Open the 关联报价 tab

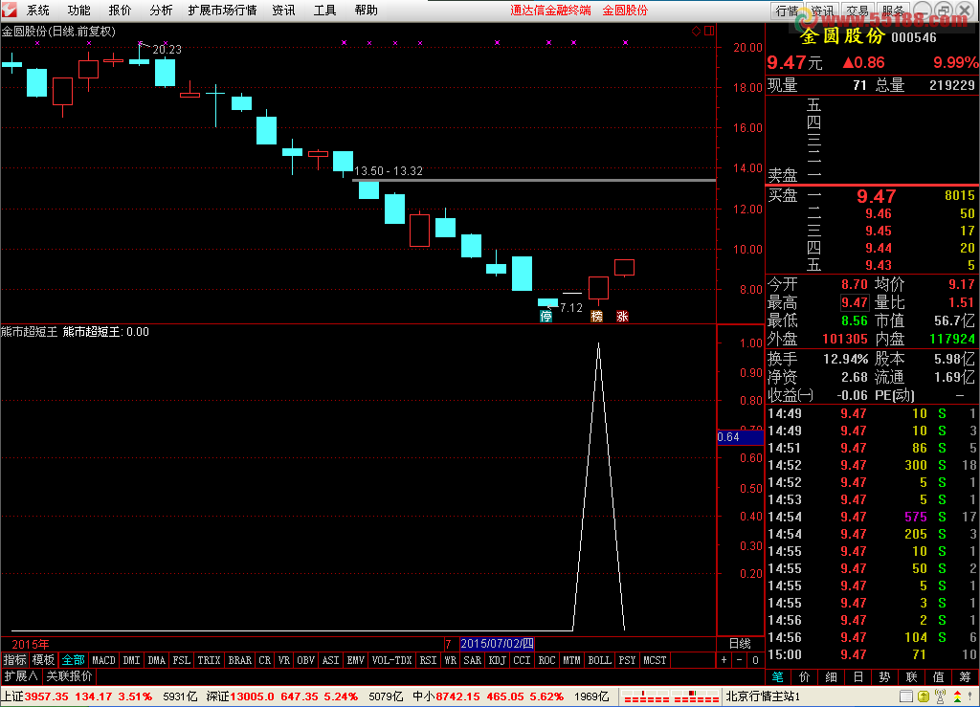[69, 675]
